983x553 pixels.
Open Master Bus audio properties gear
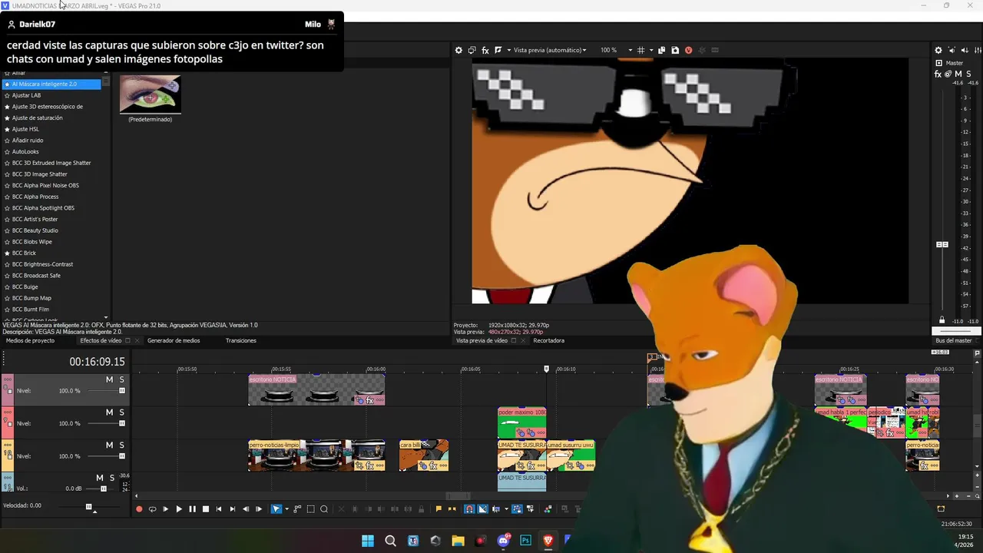(938, 50)
